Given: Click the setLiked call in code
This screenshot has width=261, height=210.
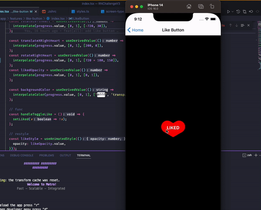Looking at the screenshot, I should [20, 119].
